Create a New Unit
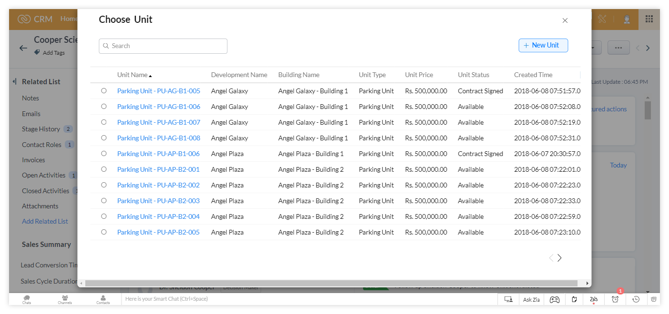The width and height of the screenshot is (669, 314). coord(543,45)
